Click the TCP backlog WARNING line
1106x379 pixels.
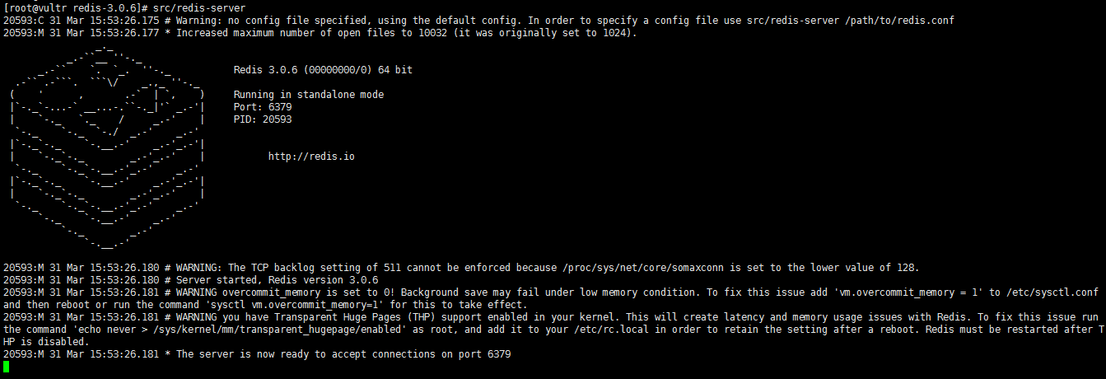tap(461, 268)
